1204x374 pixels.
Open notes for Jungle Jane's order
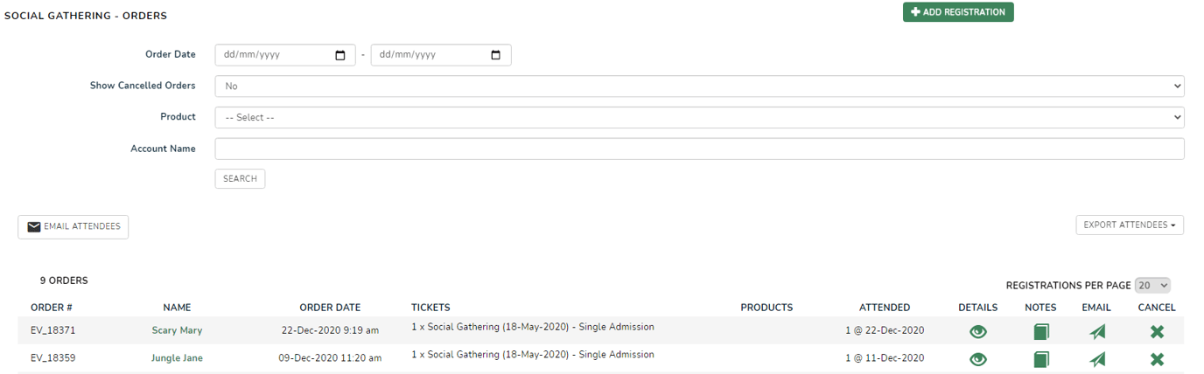[x=1040, y=359]
